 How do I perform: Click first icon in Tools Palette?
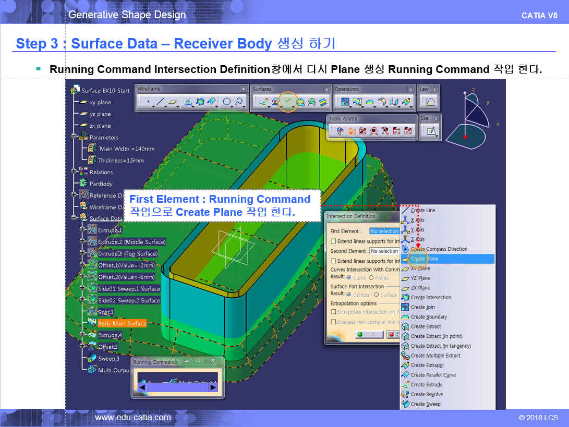[x=340, y=132]
